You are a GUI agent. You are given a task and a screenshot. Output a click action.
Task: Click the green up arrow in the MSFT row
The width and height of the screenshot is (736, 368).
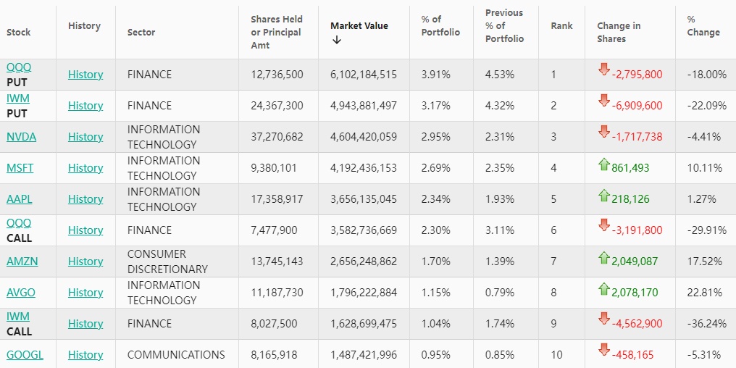coord(603,164)
